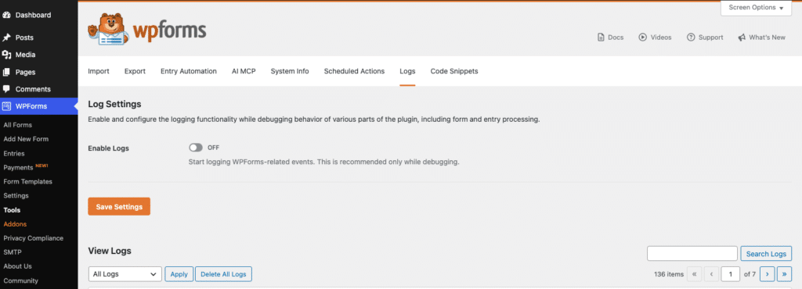Image resolution: width=802 pixels, height=289 pixels.
Task: Click the Videos play icon
Action: point(643,37)
